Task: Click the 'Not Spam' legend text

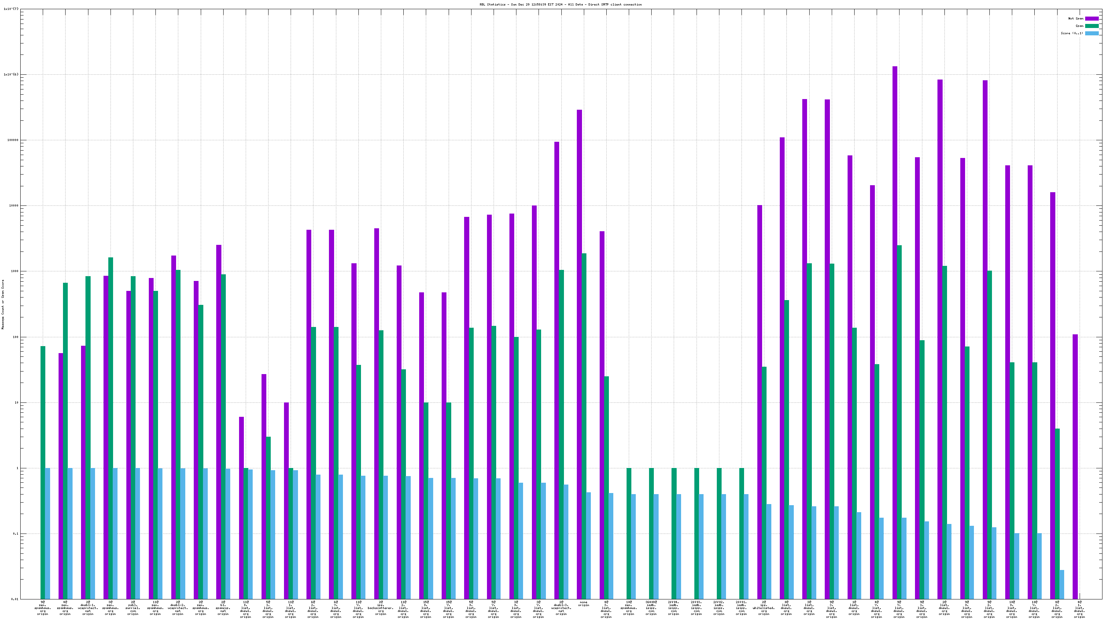Action: [x=1075, y=18]
